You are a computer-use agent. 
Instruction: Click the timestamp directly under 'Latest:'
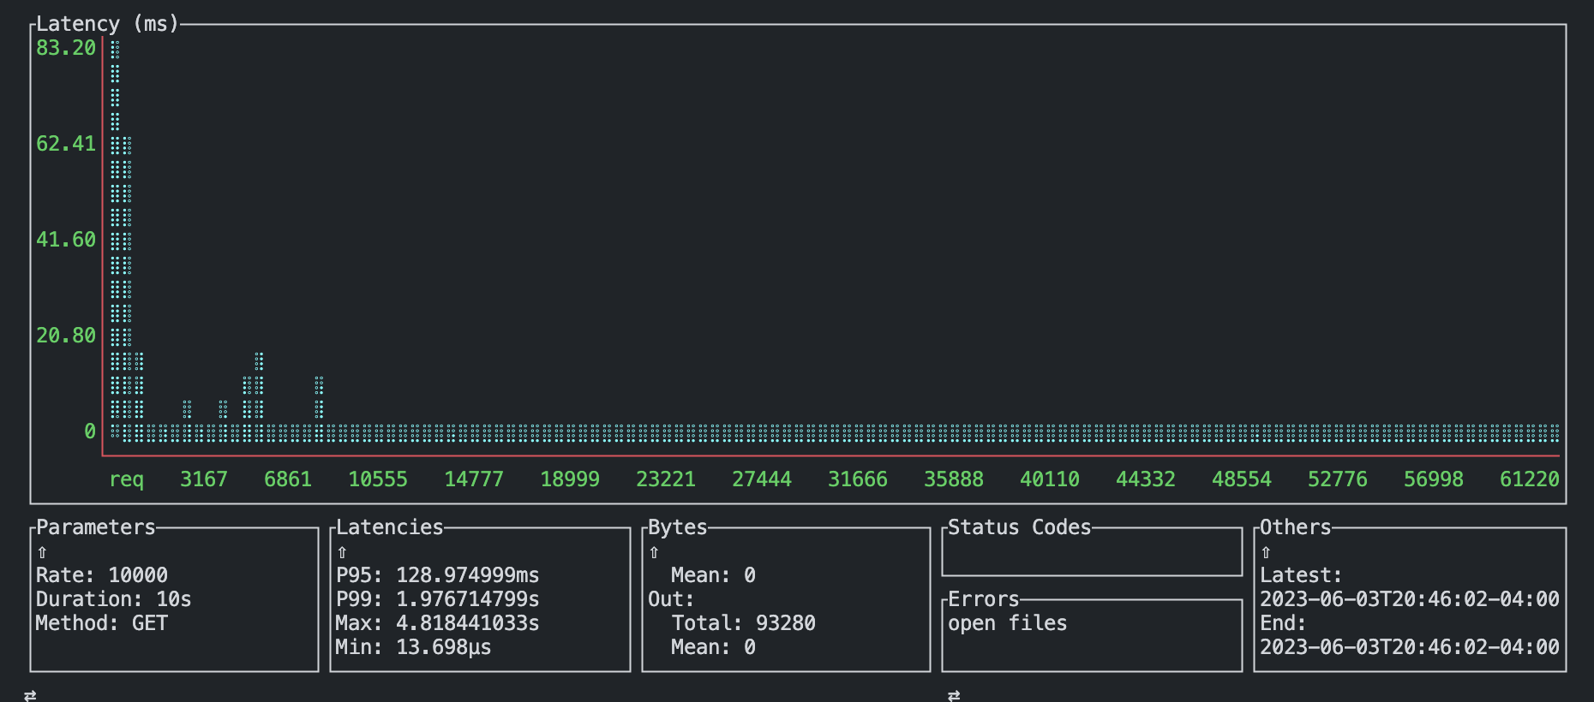pos(1410,599)
